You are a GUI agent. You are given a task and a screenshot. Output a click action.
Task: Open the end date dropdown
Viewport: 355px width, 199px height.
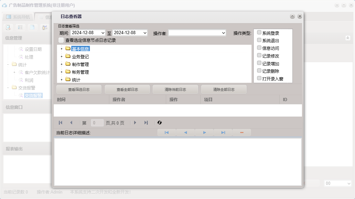(x=145, y=33)
